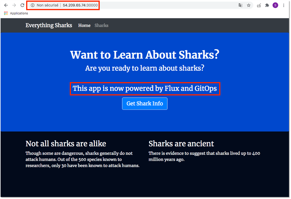Screen dimensions: 291x199
Task: Open the pen extension icon in toolbar
Action: tap(259, 6)
